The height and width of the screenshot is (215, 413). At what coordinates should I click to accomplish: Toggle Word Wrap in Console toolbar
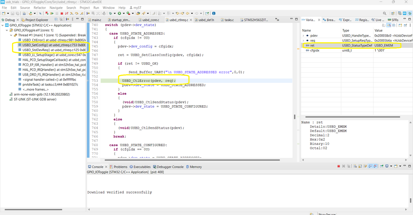tap(365, 166)
